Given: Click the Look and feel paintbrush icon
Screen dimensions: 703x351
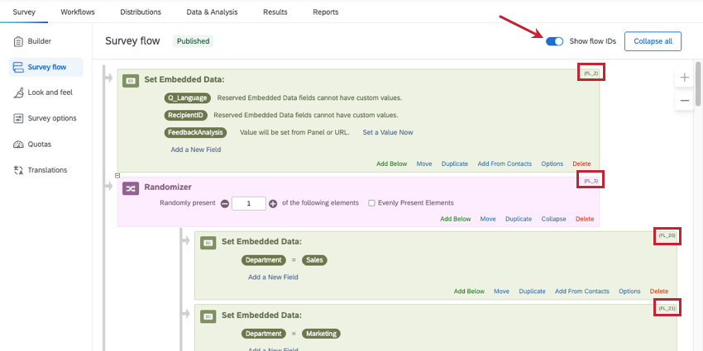Looking at the screenshot, I should (x=18, y=92).
